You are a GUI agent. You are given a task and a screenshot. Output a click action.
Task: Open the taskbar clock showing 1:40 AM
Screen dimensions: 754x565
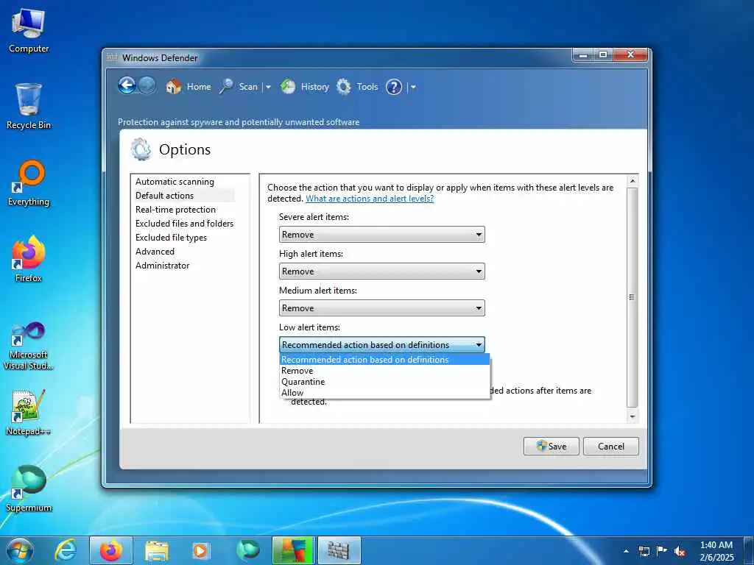pos(716,551)
